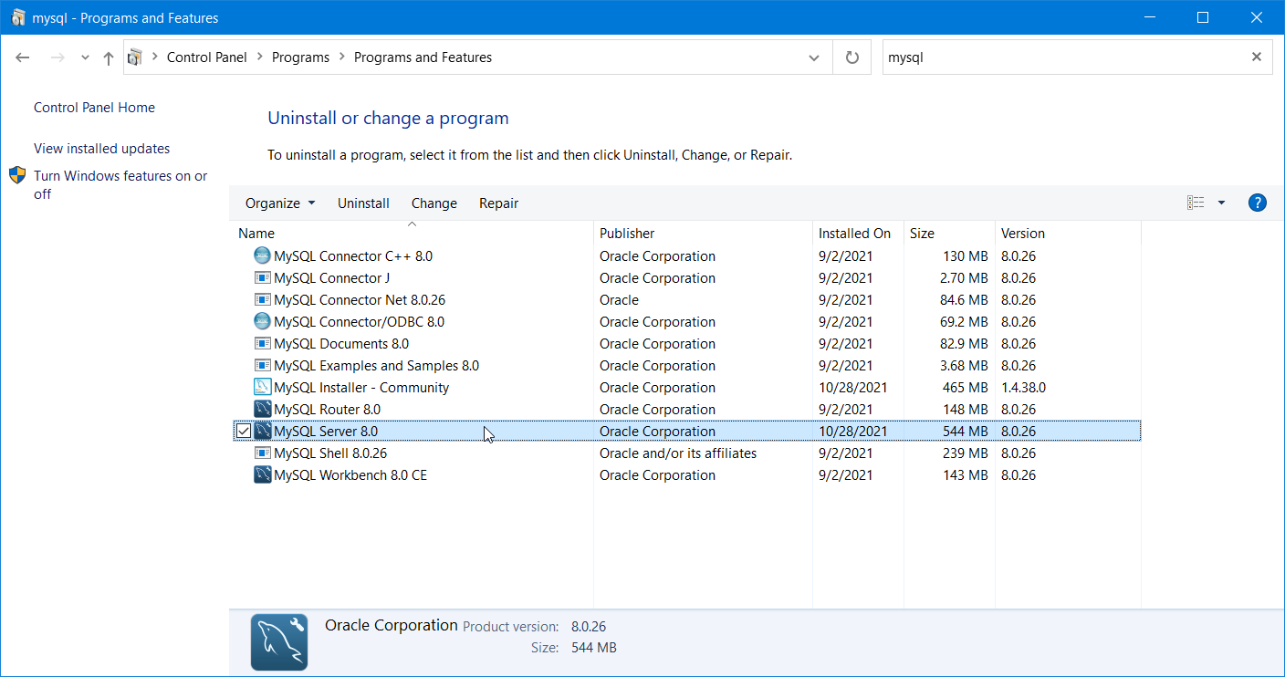1285x677 pixels.
Task: Click the MySQL Shell 8.0.26 icon
Action: pyautogui.click(x=263, y=453)
